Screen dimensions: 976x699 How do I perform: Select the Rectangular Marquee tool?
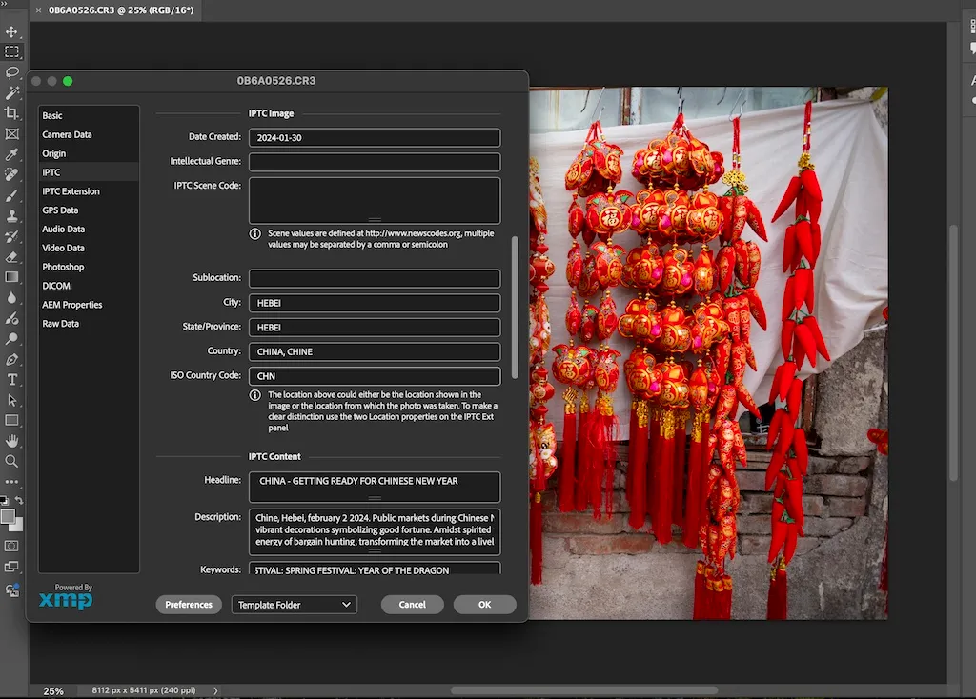(x=11, y=52)
